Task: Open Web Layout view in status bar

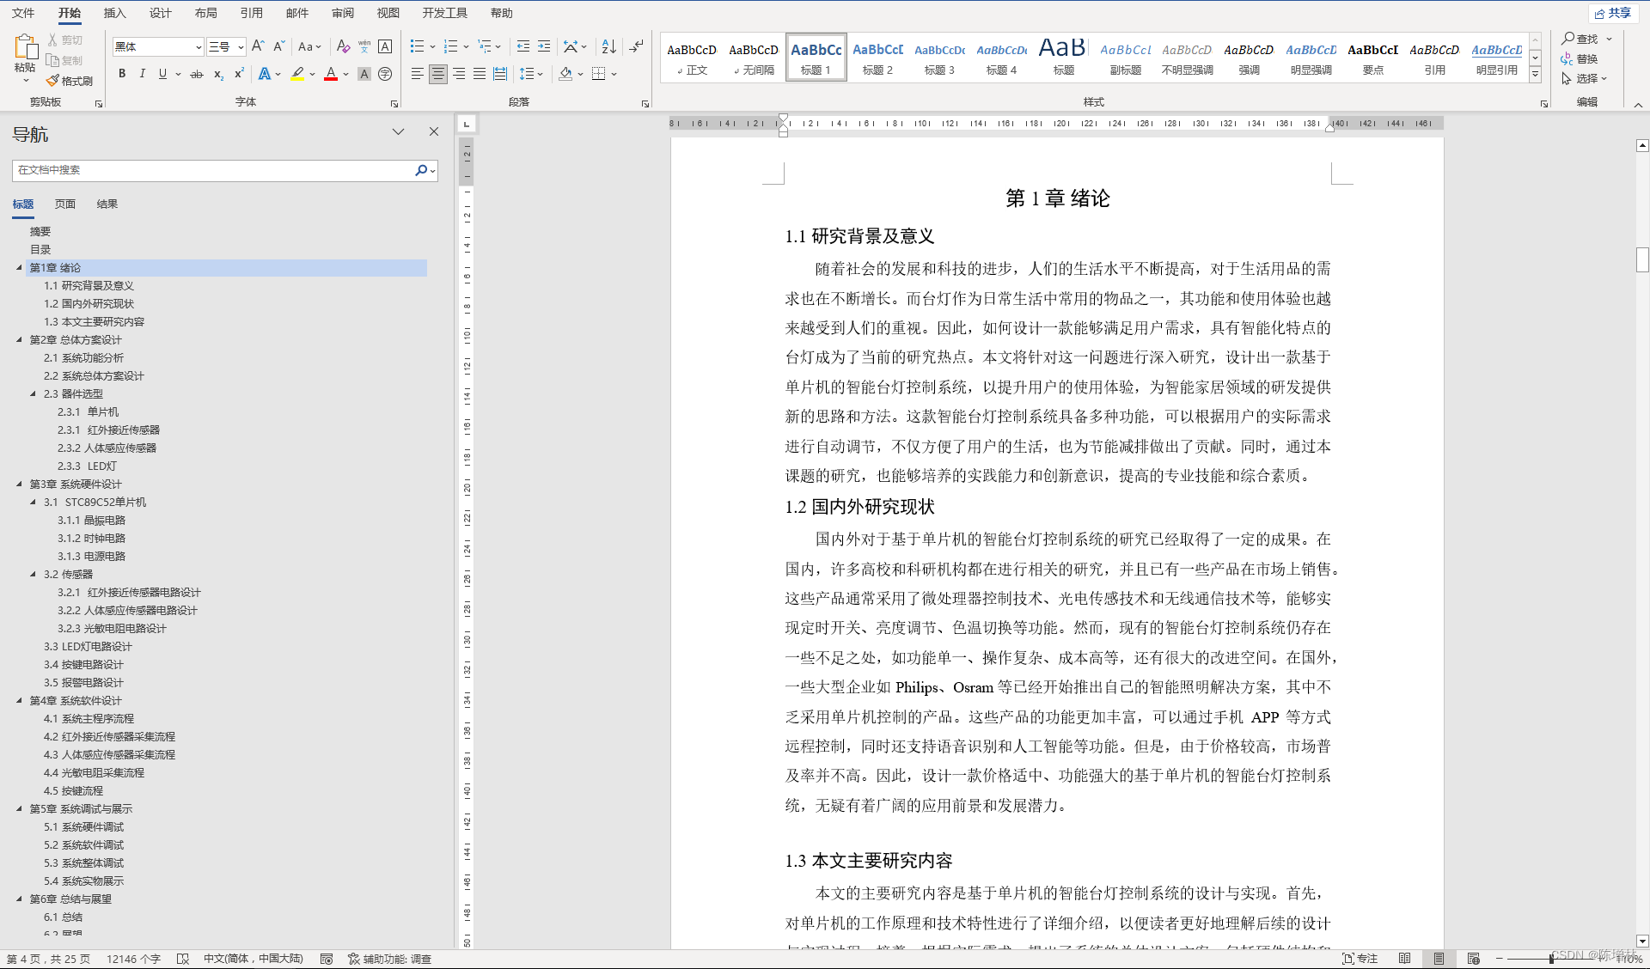Action: tap(1473, 959)
